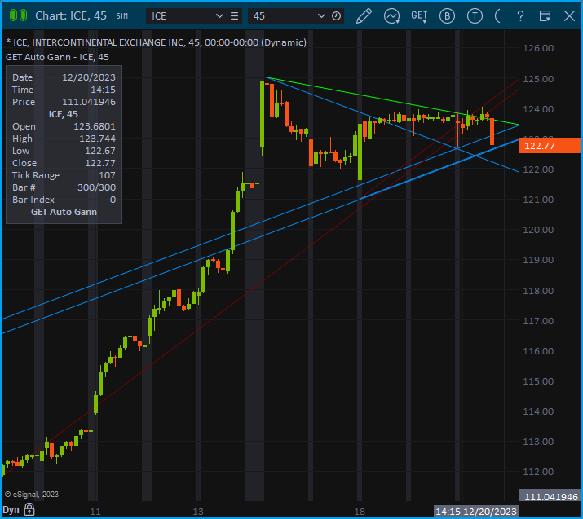
Task: Select the green Gann trendline
Action: (x=393, y=101)
